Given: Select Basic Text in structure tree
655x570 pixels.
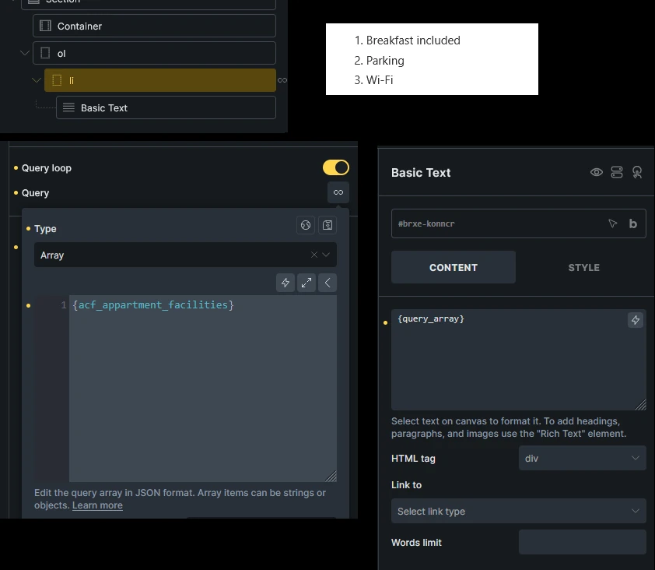Looking at the screenshot, I should (x=166, y=108).
